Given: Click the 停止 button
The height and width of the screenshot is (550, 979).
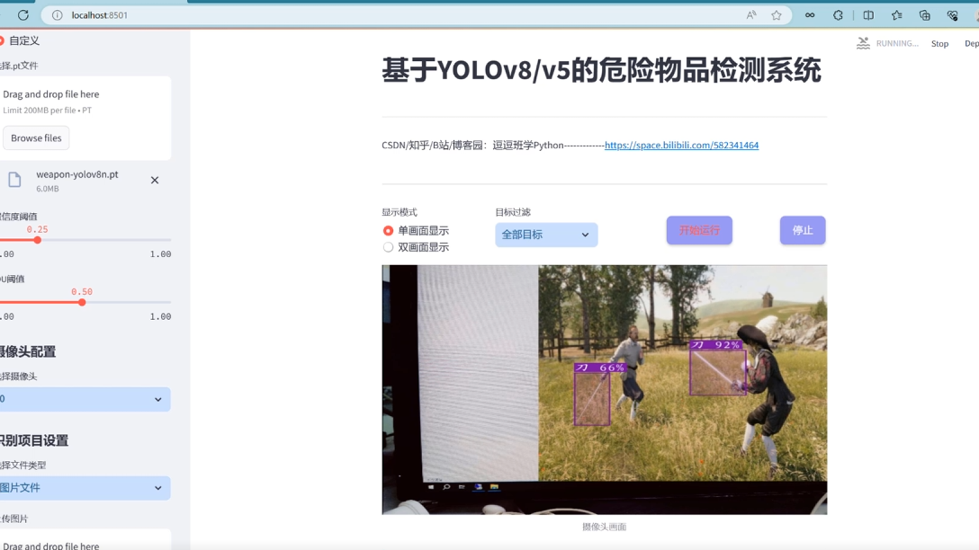Looking at the screenshot, I should 803,230.
